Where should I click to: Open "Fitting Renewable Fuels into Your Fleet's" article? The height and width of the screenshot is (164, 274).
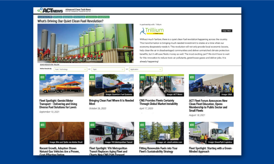[x=158, y=150]
